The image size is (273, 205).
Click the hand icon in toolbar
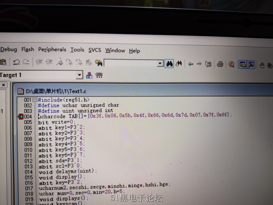click(262, 65)
